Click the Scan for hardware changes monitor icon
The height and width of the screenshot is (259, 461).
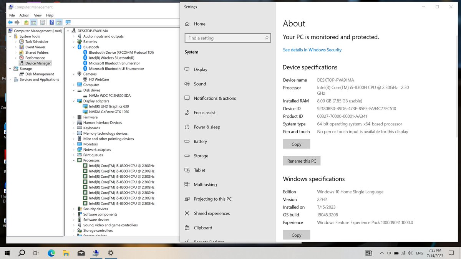(68, 23)
